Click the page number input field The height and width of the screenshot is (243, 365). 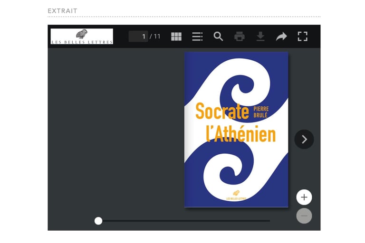(138, 37)
